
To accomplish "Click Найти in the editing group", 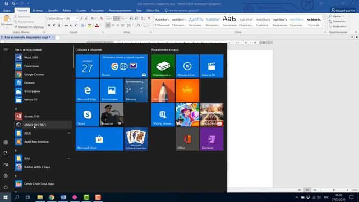I will click(x=337, y=16).
